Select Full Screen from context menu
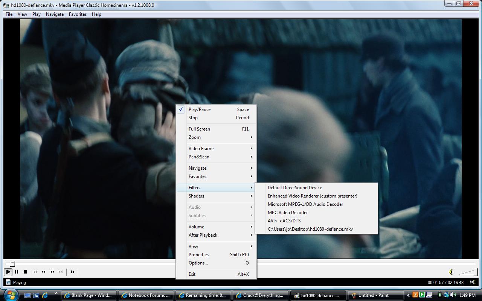 (216, 129)
